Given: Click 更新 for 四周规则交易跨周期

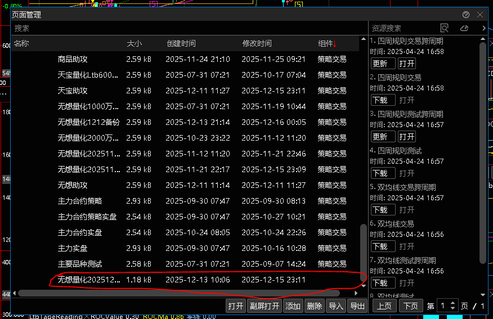Looking at the screenshot, I should click(383, 64).
